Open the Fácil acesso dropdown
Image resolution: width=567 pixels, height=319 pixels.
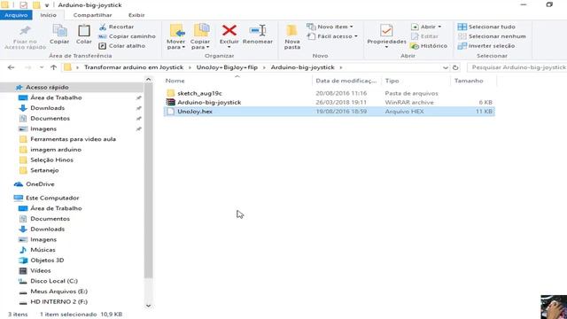(x=332, y=36)
